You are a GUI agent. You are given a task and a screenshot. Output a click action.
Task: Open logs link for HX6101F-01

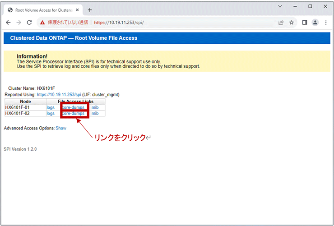[51, 107]
